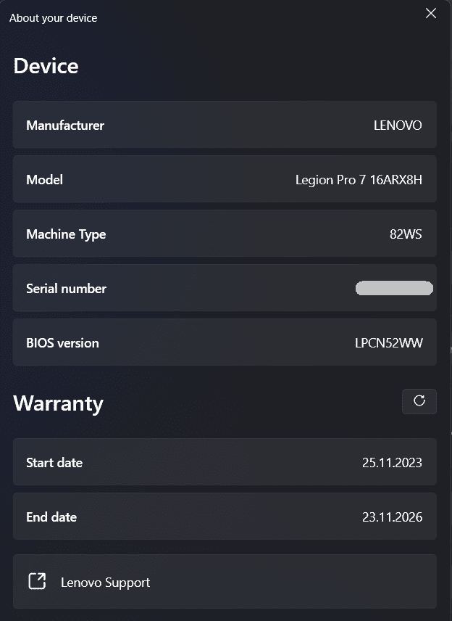Select the 25.11.2023 start date value
The width and height of the screenshot is (452, 621).
pos(392,463)
